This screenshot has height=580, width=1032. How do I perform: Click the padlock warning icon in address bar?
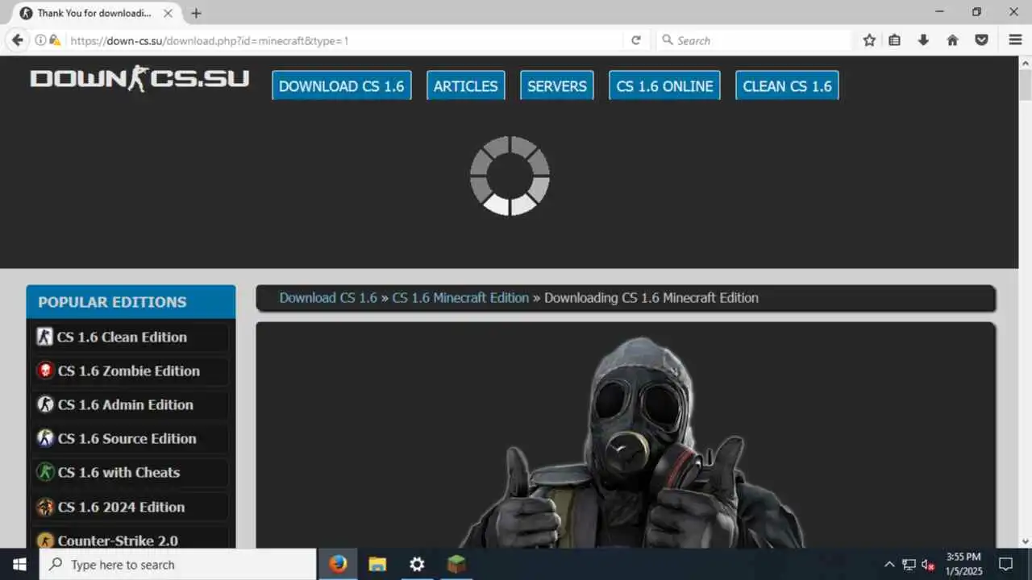tap(55, 40)
